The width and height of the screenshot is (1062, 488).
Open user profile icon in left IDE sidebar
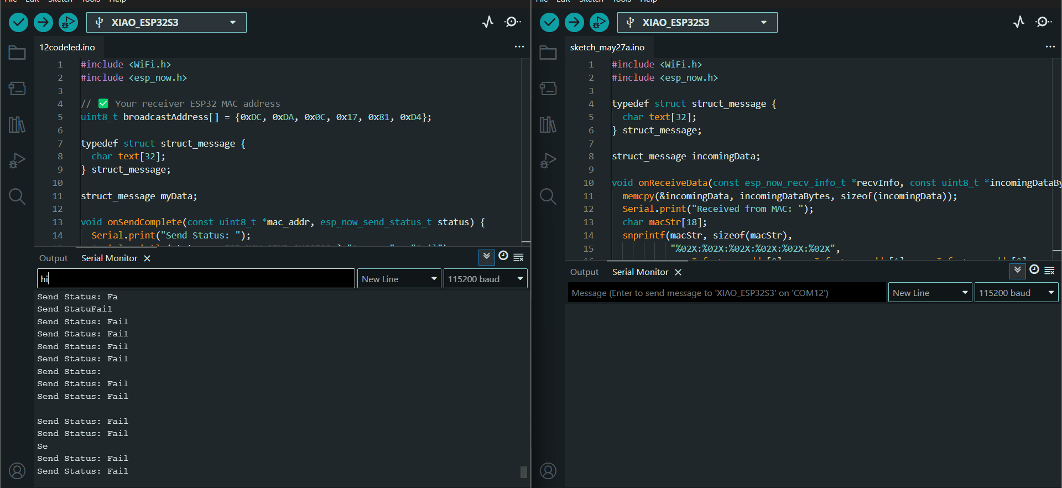coord(17,471)
